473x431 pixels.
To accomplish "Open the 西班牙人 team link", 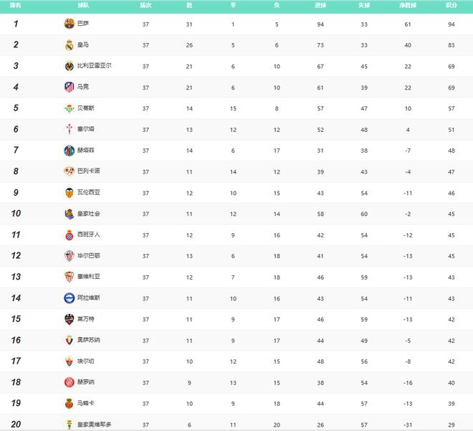I will [x=89, y=235].
